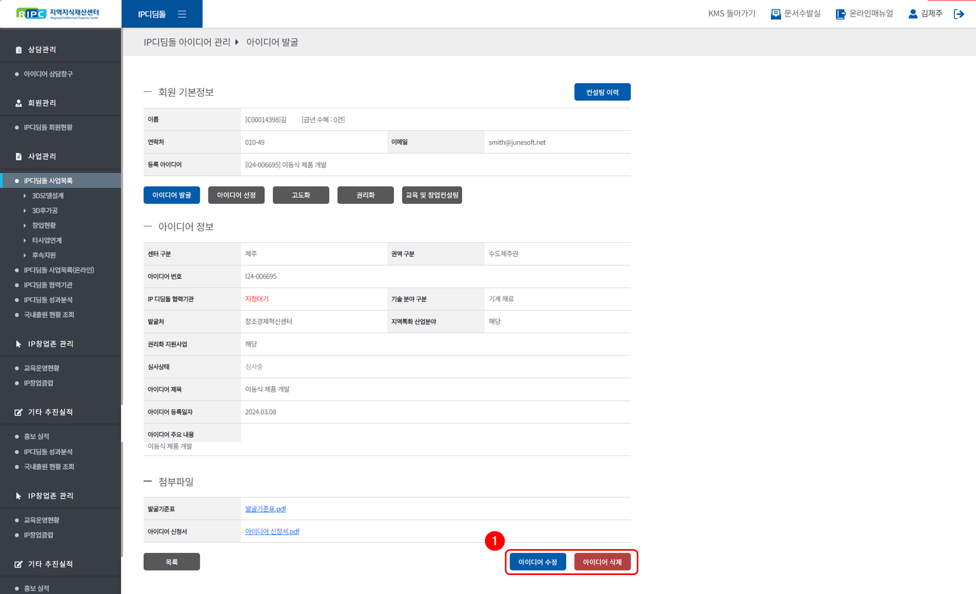
Task: Click the 김제주 user profile icon
Action: tap(913, 14)
